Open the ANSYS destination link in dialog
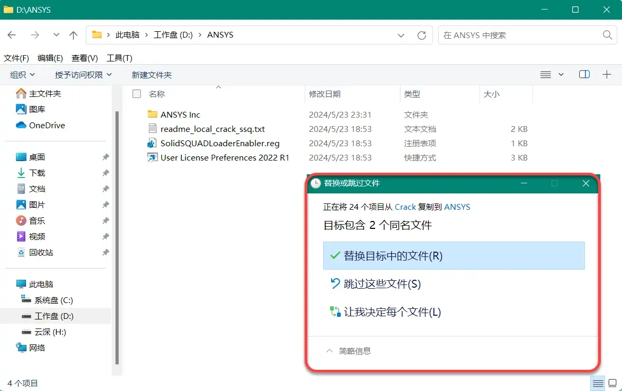622x391 pixels. [x=457, y=207]
